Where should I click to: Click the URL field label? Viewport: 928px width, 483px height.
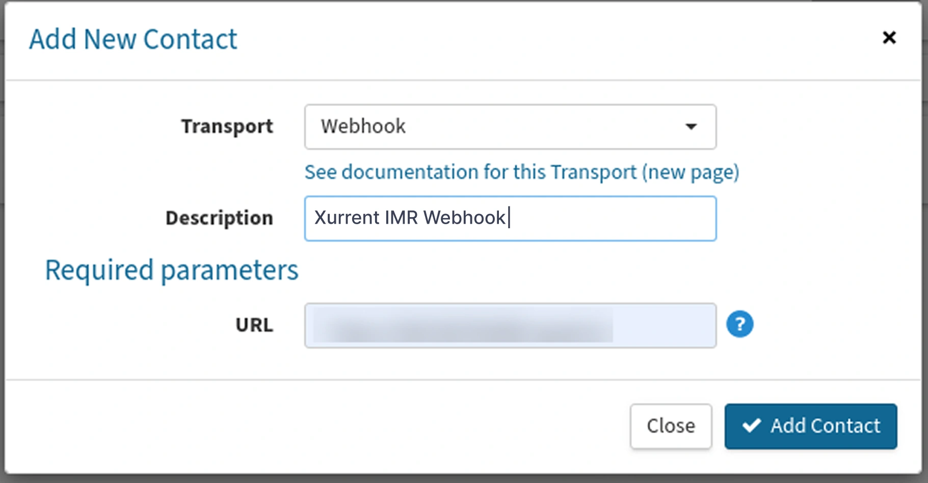pyautogui.click(x=254, y=325)
